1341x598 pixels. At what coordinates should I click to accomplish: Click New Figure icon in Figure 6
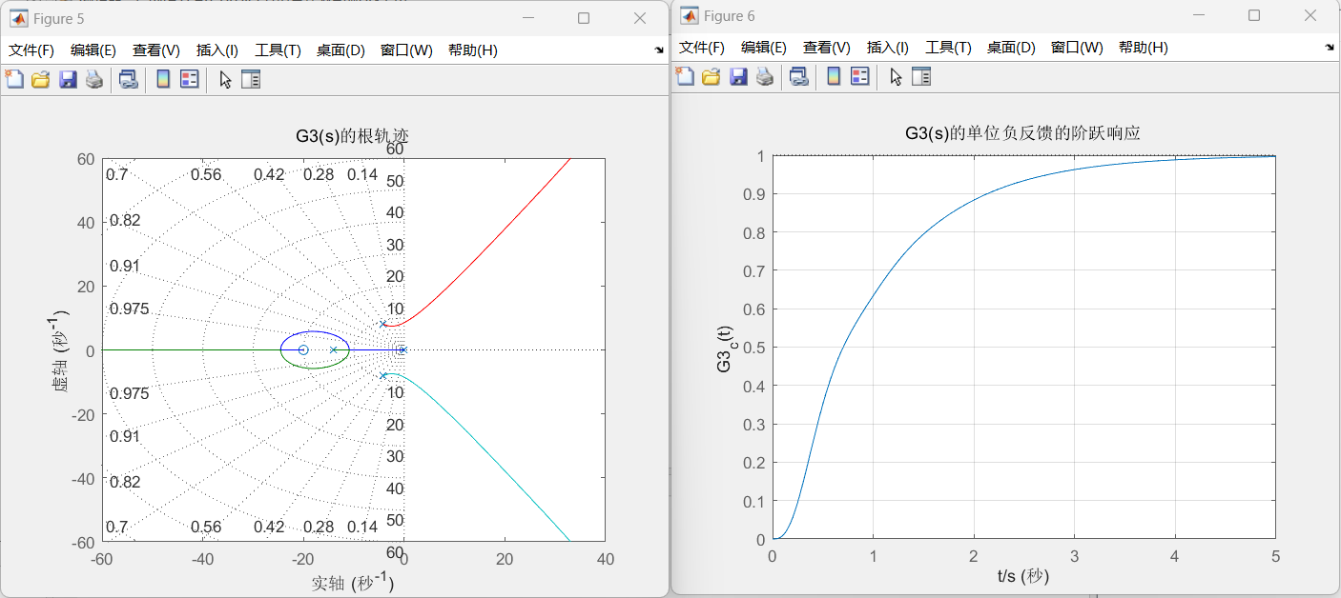pos(685,76)
